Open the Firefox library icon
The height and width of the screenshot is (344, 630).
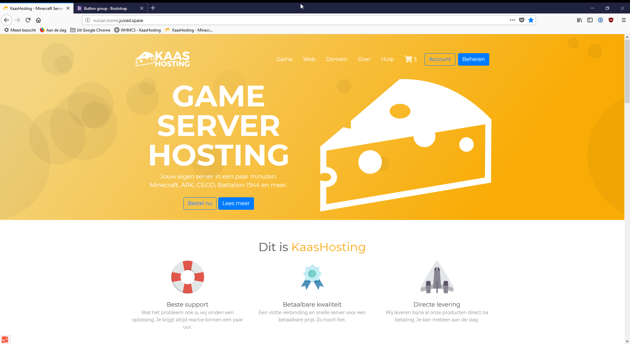click(x=579, y=20)
